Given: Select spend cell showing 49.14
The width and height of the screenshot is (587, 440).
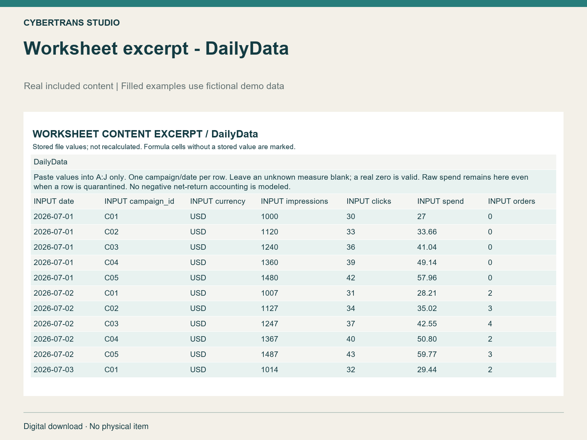Looking at the screenshot, I should click(x=427, y=263).
